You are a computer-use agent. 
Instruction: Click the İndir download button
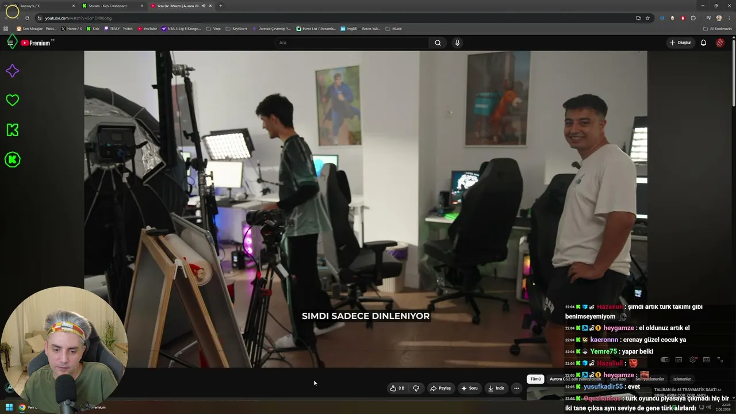[x=496, y=388]
